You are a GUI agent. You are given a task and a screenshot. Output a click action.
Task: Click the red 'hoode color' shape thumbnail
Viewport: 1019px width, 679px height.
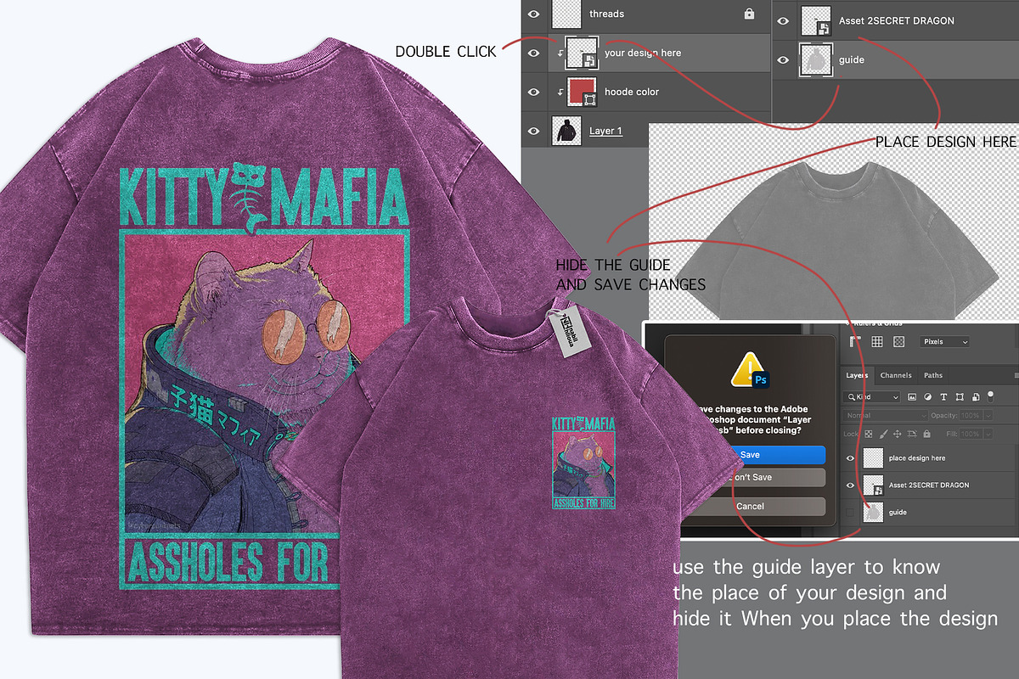point(582,92)
